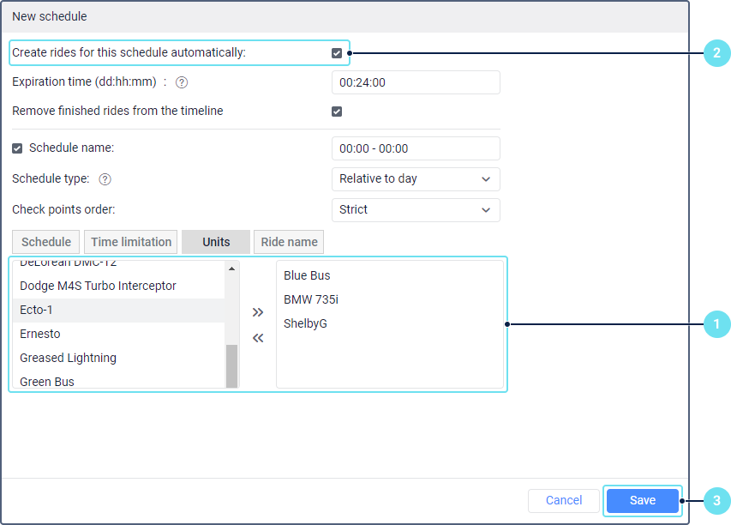Open the Schedule type dropdown
Image resolution: width=731 pixels, height=525 pixels.
(415, 179)
